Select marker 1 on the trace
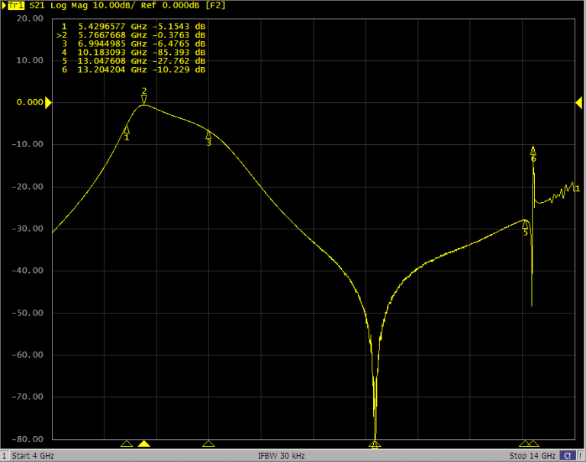This screenshot has width=586, height=462. click(x=127, y=131)
